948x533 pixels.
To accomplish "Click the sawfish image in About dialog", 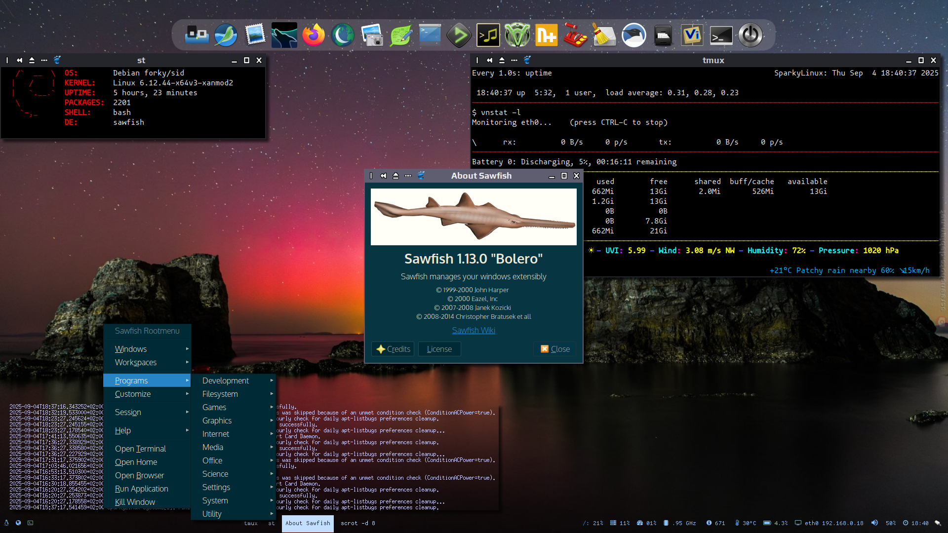I will point(474,217).
